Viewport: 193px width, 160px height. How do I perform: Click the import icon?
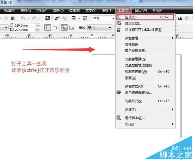(57, 18)
